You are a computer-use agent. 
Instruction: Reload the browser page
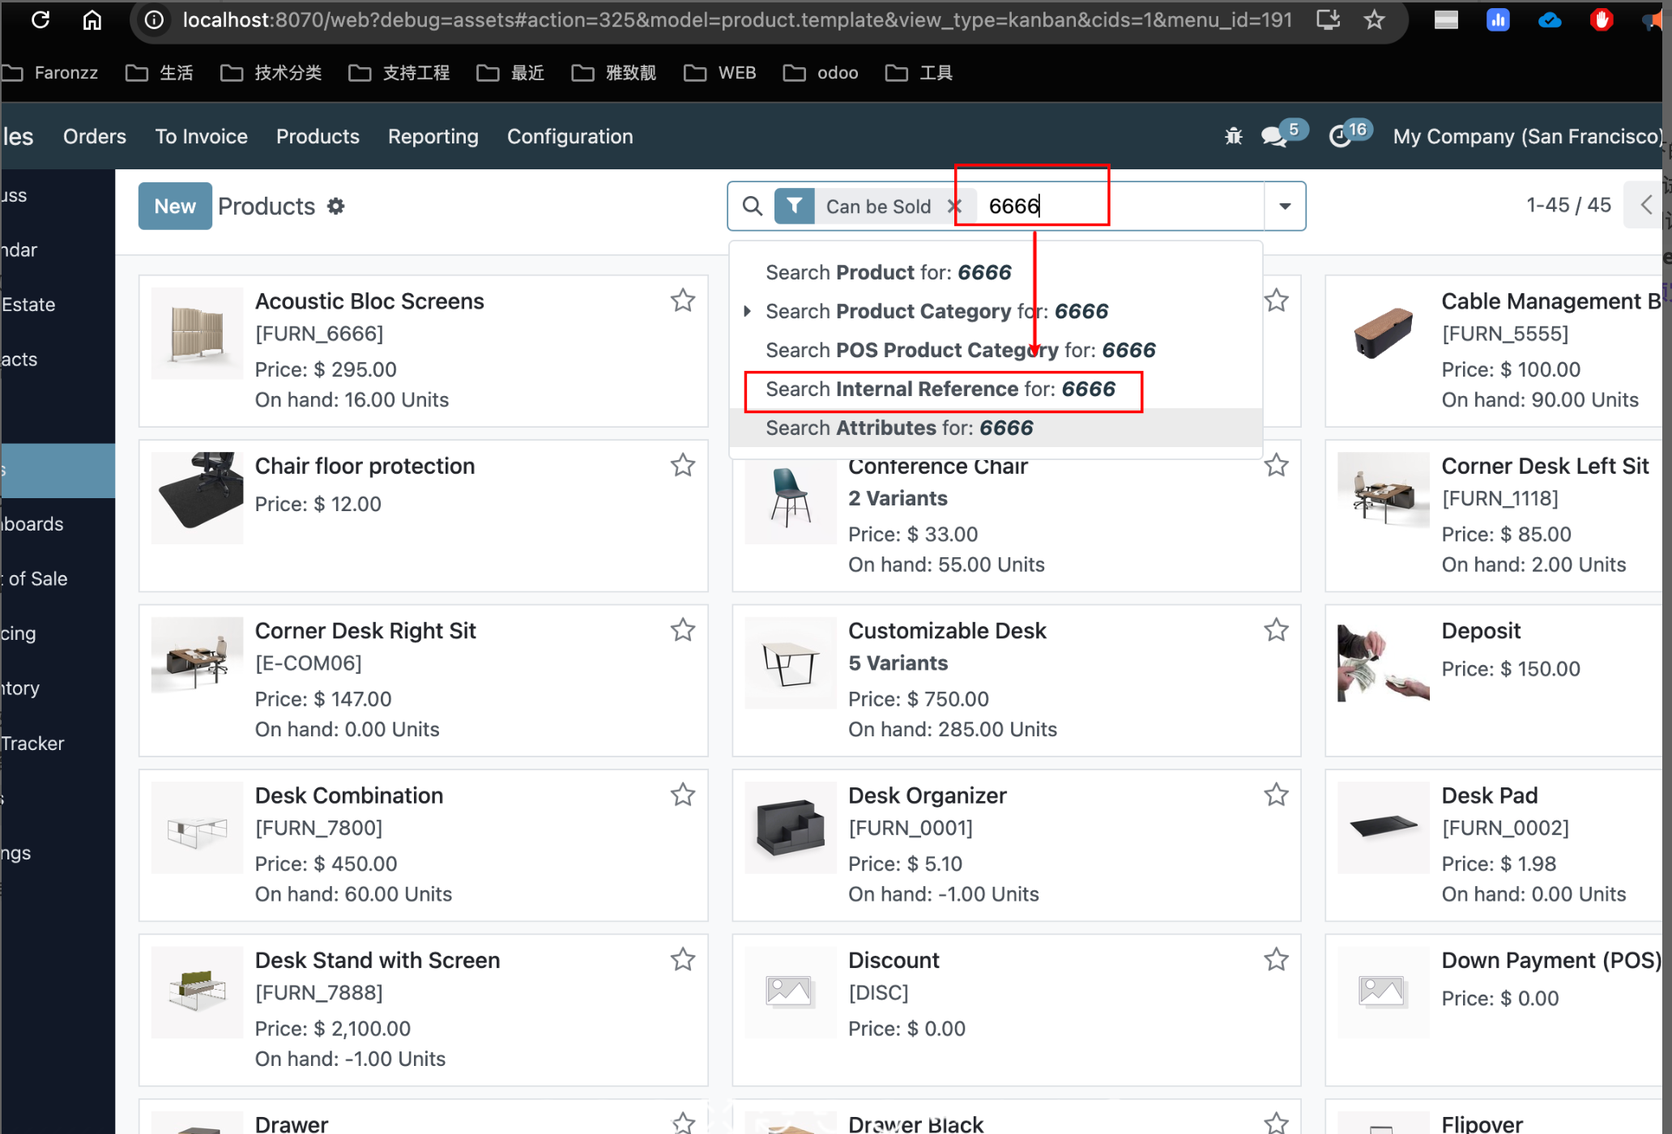click(x=41, y=19)
